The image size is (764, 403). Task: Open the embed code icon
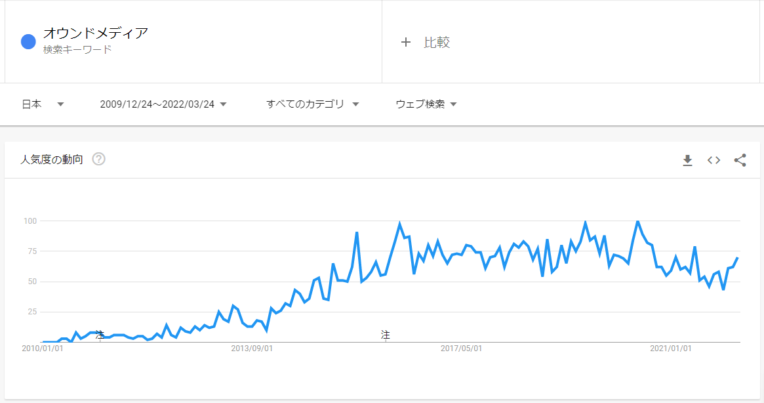[714, 160]
